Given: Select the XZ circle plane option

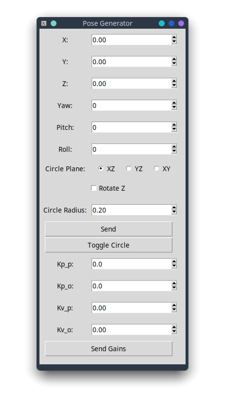Looking at the screenshot, I should [x=101, y=168].
